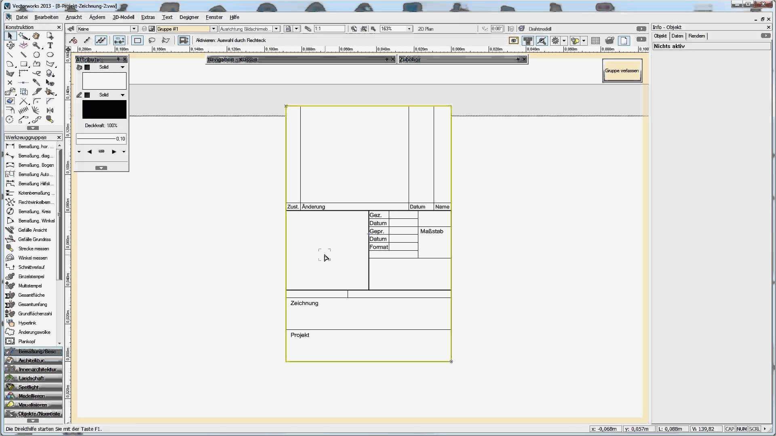Open the Extras menu

(148, 17)
